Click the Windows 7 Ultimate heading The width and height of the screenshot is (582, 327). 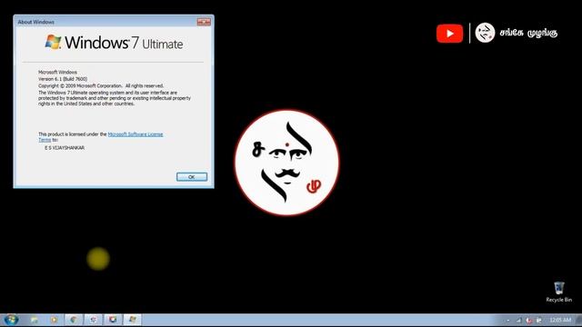(x=114, y=43)
